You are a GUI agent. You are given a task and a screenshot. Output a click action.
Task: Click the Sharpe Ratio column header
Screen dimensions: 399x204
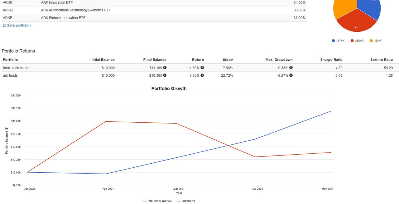331,60
